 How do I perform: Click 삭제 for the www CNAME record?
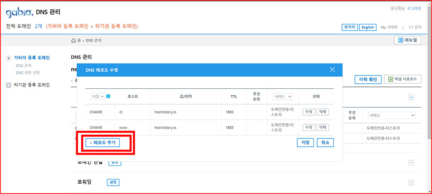[323, 127]
